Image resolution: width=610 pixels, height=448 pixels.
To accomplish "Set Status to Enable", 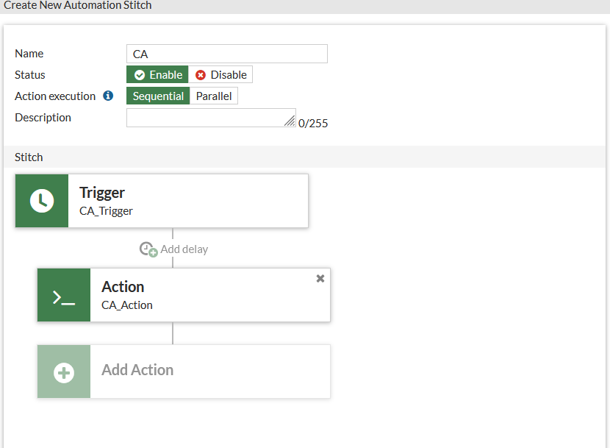I will click(157, 75).
